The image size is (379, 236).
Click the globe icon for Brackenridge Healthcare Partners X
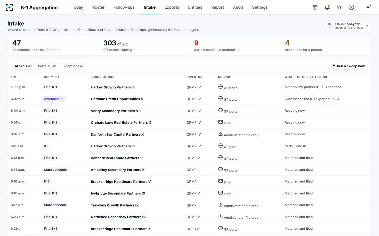click(221, 228)
